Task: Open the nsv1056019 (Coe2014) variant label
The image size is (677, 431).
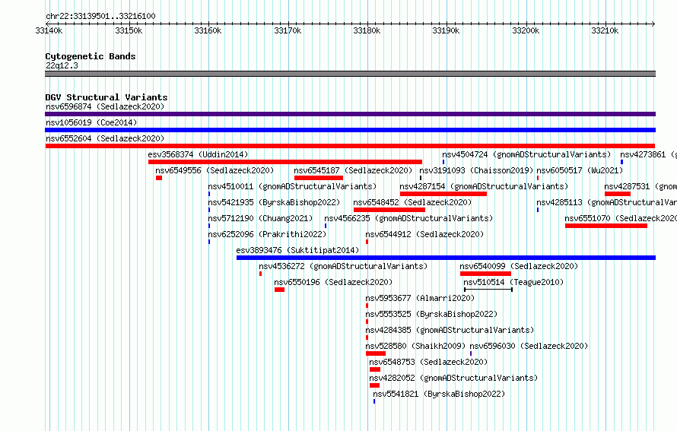Action: coord(91,122)
